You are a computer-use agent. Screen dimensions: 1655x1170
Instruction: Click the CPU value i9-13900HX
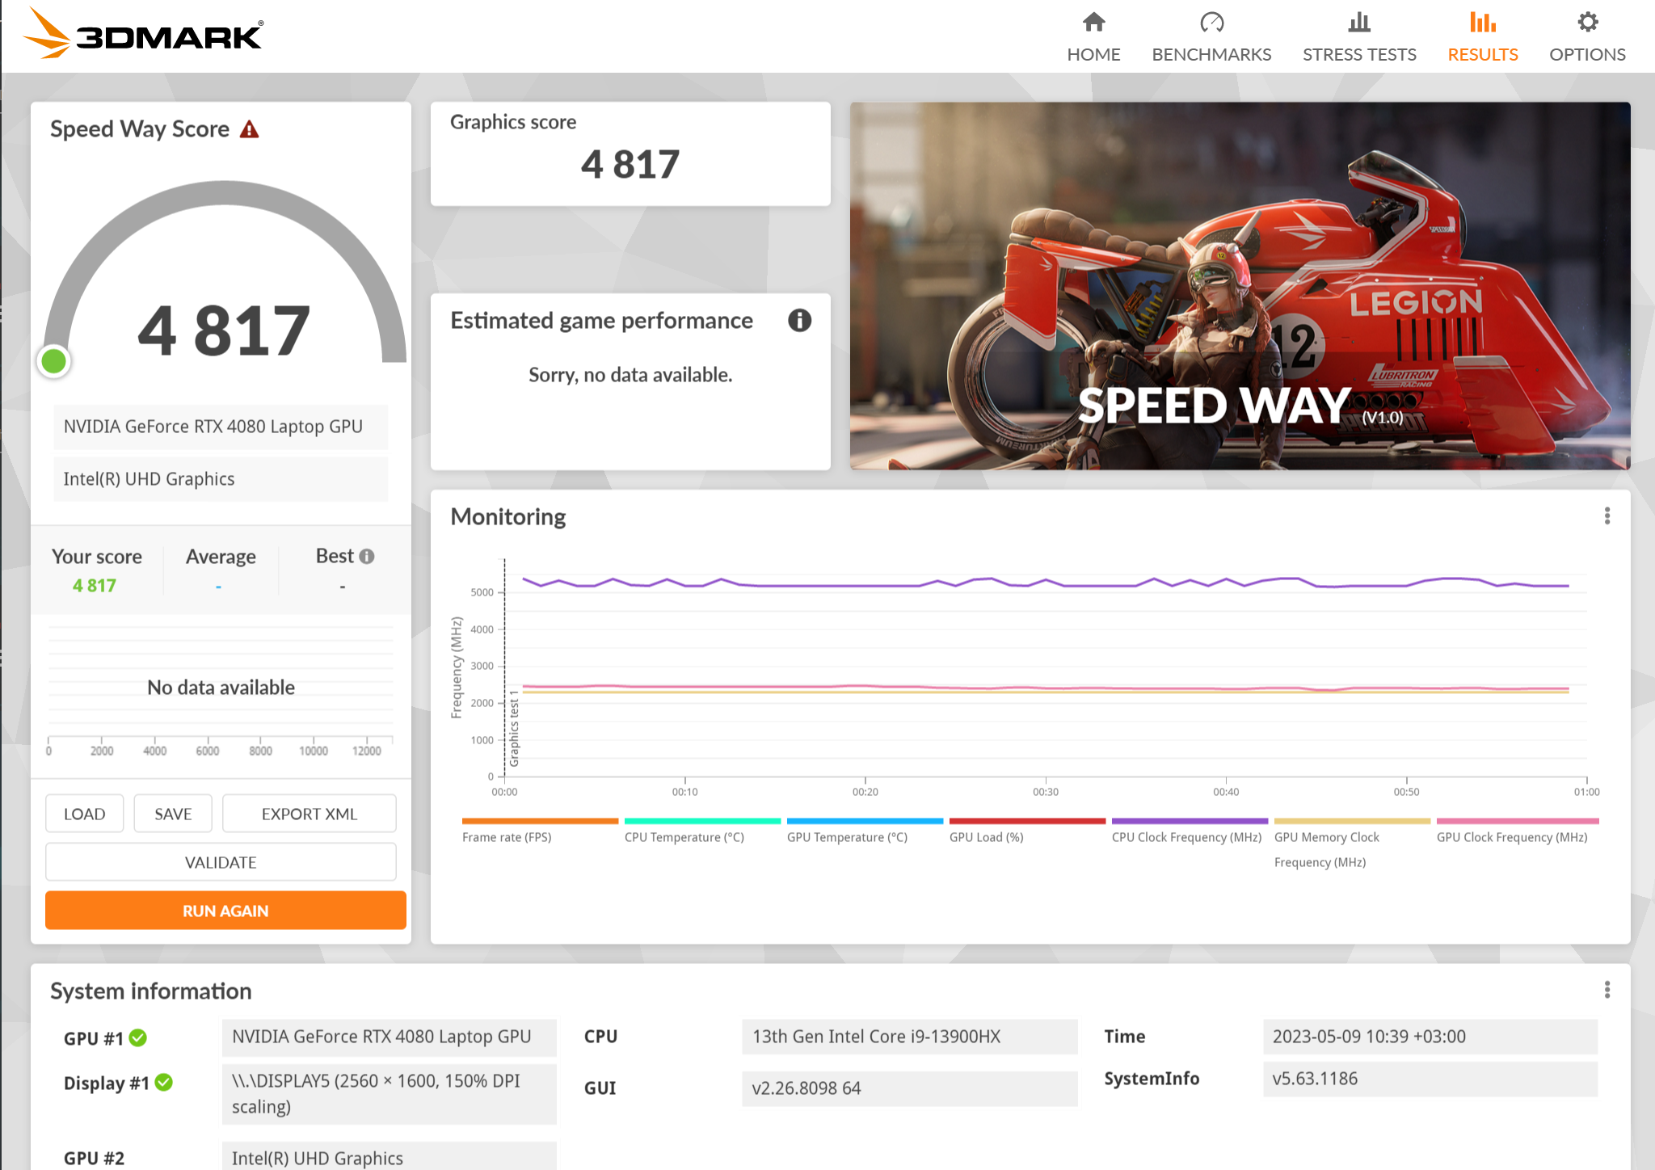point(910,1037)
